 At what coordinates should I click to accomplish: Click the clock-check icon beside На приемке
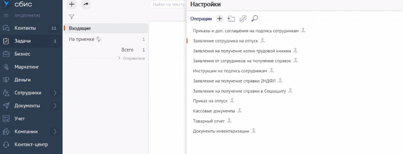(99, 39)
